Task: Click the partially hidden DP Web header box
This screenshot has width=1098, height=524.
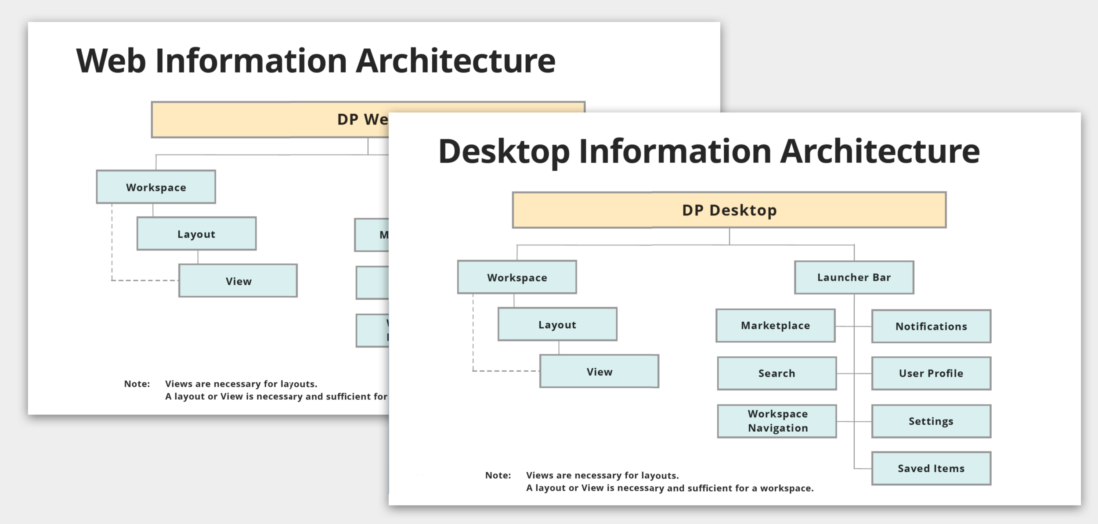Action: [270, 119]
